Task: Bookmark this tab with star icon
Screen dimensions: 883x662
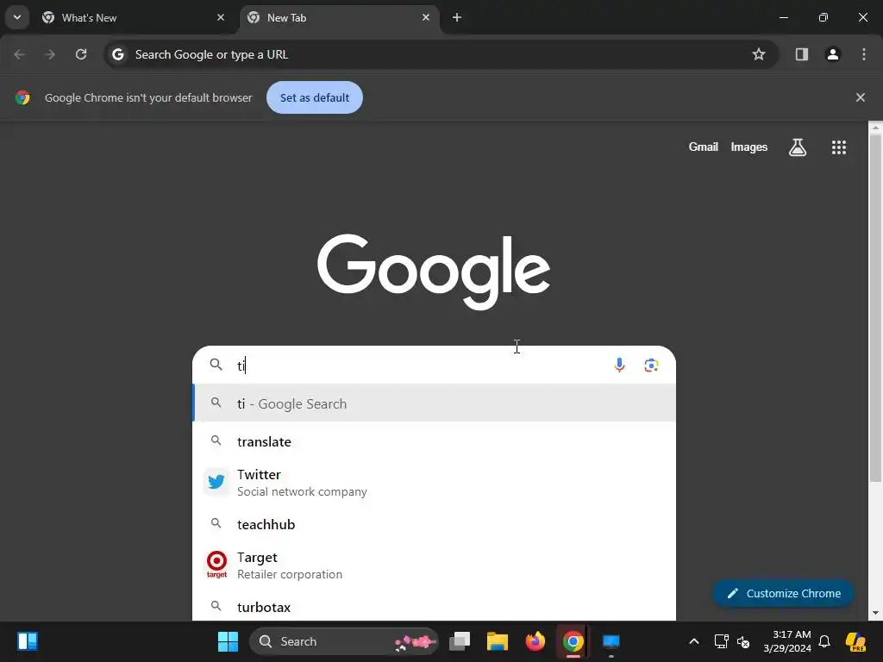Action: (x=759, y=54)
